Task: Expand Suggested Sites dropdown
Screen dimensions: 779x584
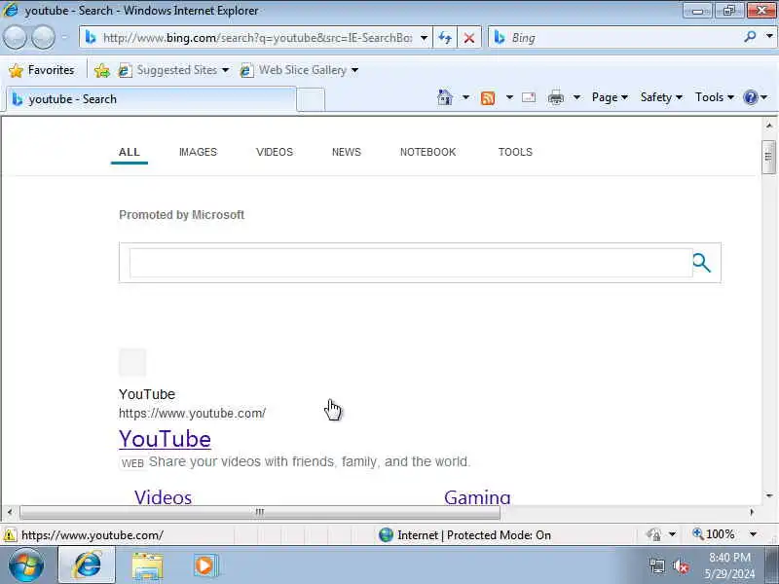Action: coord(226,70)
